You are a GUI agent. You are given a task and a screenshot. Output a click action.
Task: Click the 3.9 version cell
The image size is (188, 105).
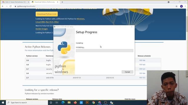pos(28,60)
